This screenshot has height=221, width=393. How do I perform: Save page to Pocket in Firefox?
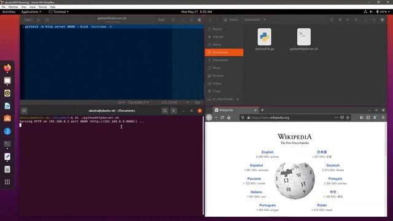[342, 117]
